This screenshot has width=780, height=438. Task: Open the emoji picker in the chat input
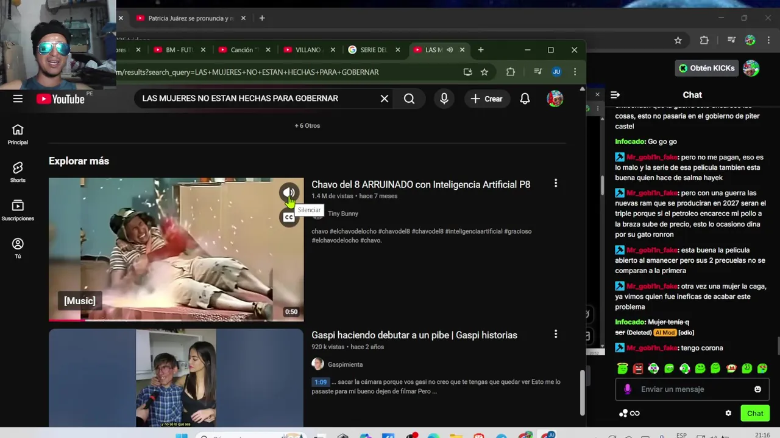coord(757,389)
